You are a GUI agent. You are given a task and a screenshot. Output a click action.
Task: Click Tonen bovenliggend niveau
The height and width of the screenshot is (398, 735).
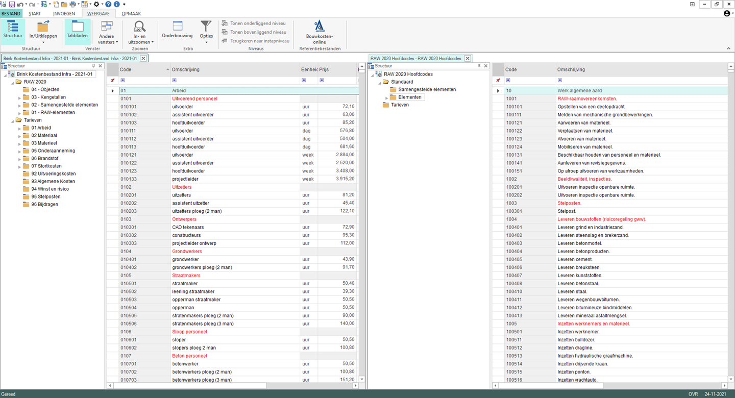click(254, 32)
